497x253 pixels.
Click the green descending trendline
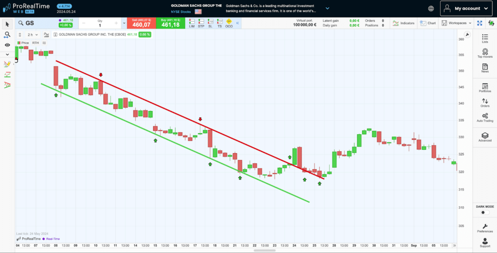[175, 143]
